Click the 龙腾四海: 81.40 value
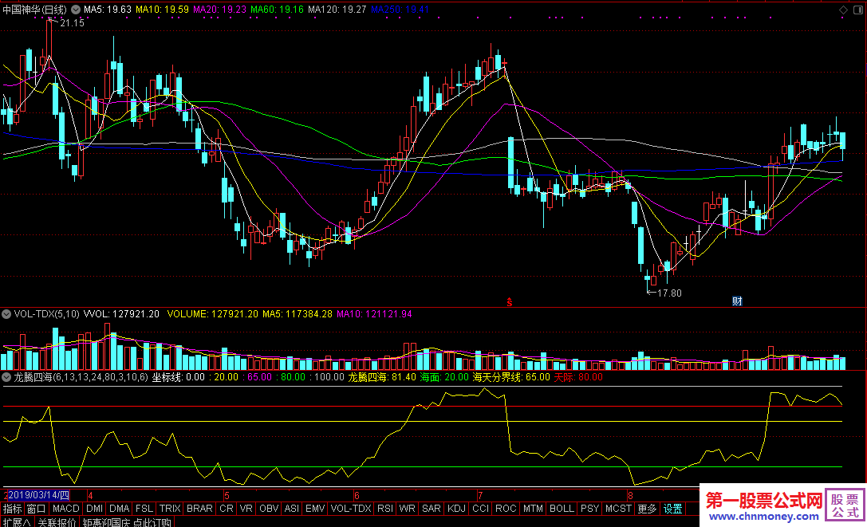 pos(381,377)
